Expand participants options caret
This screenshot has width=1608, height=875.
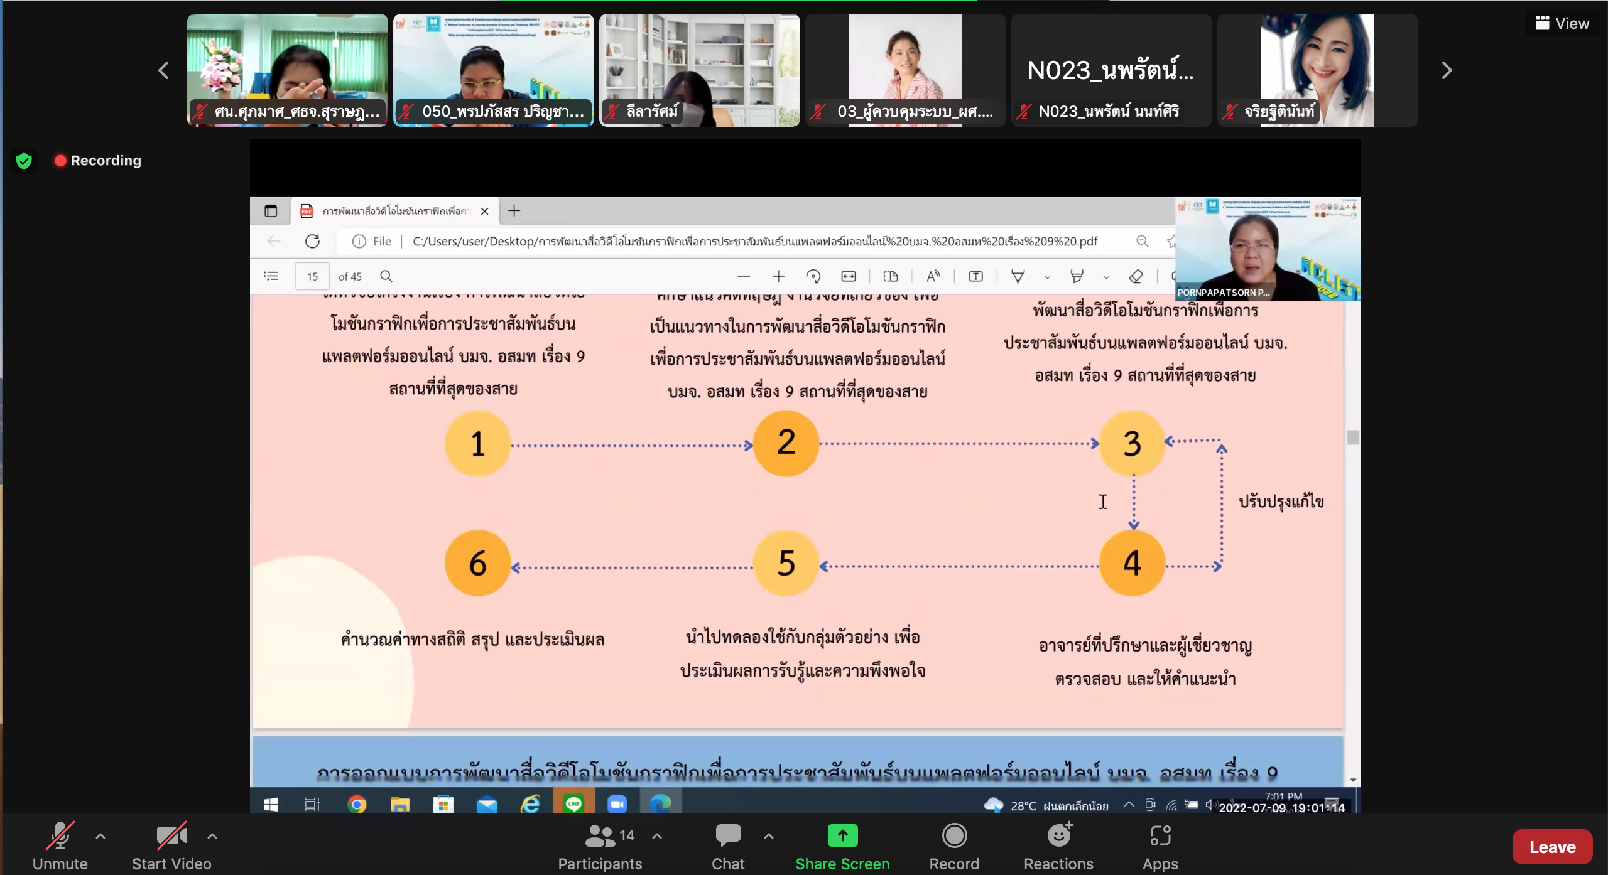pyautogui.click(x=657, y=836)
